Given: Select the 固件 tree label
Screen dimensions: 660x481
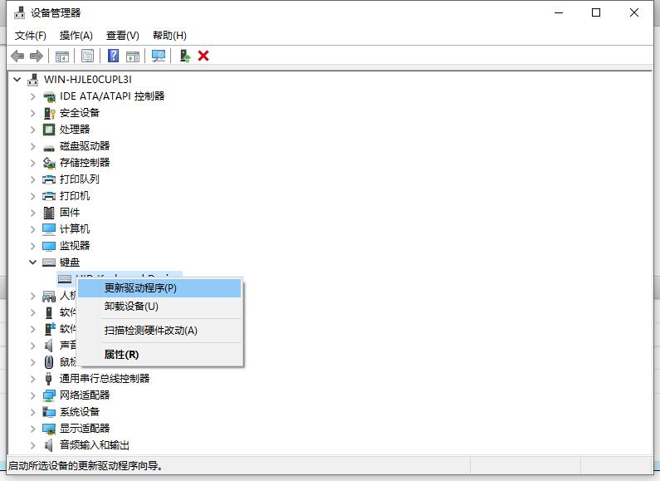Looking at the screenshot, I should click(70, 213).
